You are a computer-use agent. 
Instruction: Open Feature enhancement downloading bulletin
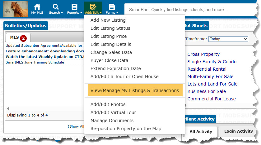45,51
